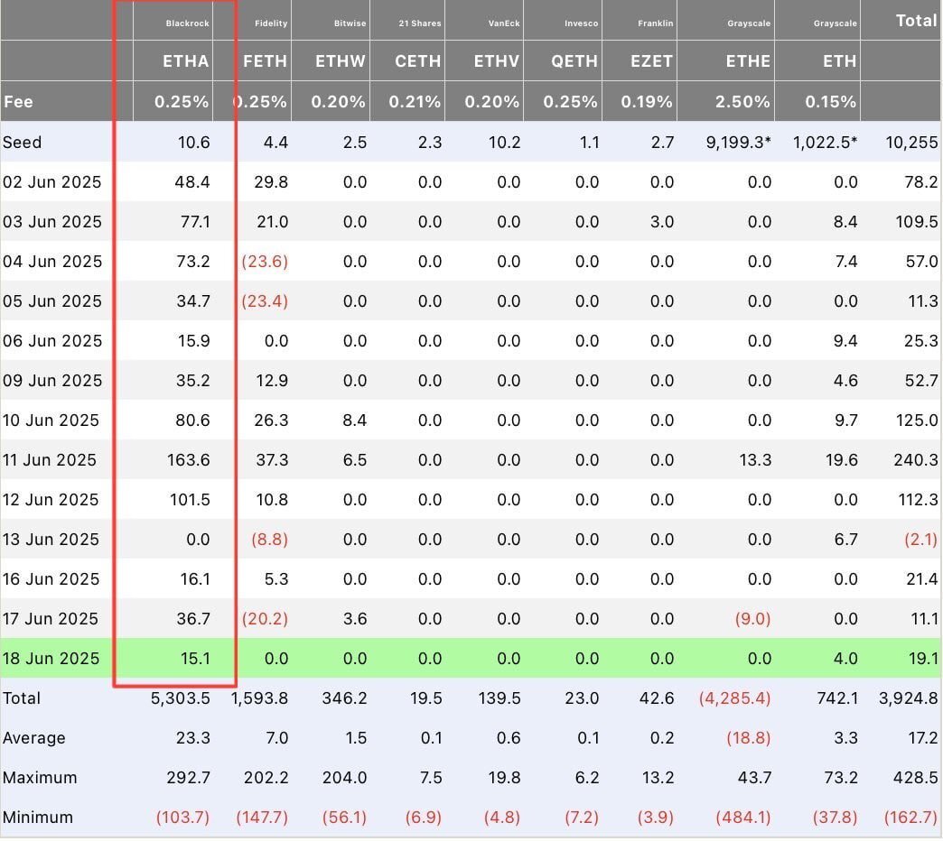The height and width of the screenshot is (841, 943).
Task: Select the 0.21% fee cell
Action: [x=415, y=102]
